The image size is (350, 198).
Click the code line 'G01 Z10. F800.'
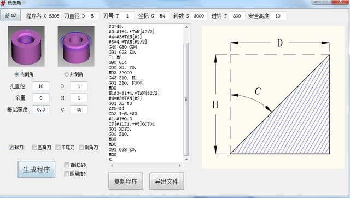[x=126, y=83]
